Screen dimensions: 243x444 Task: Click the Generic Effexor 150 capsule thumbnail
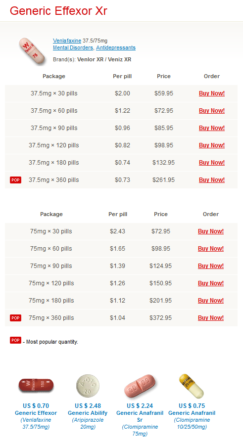coord(36,385)
